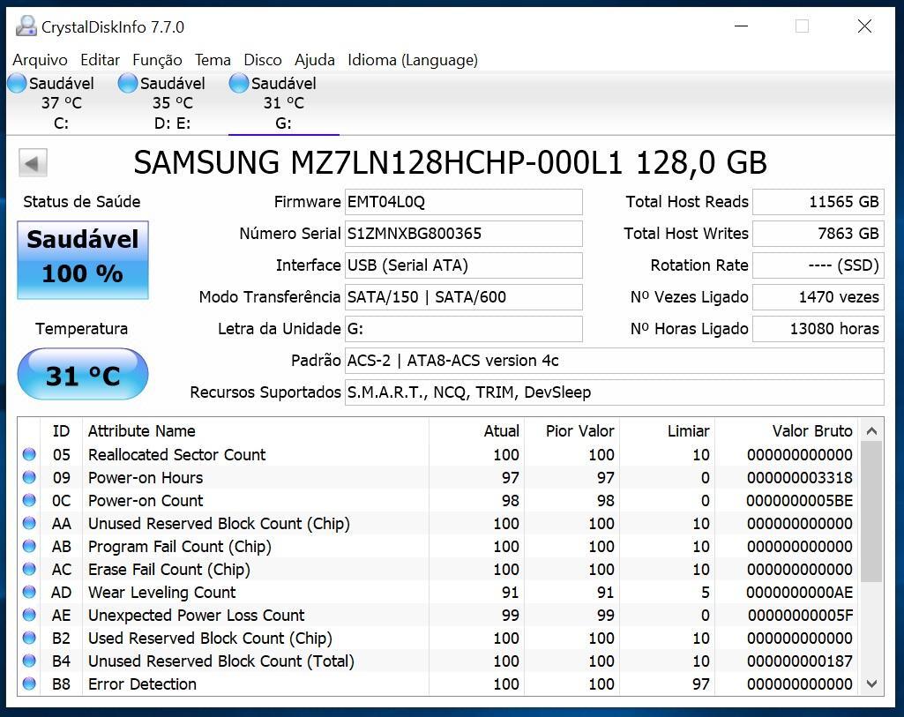Viewport: 904px width, 717px height.
Task: Click the Saudável 100 % health status button
Action: pos(82,260)
